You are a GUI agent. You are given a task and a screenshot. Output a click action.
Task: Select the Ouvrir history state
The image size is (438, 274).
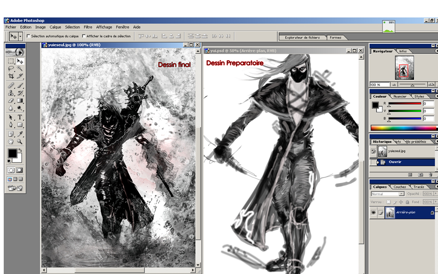(x=402, y=162)
